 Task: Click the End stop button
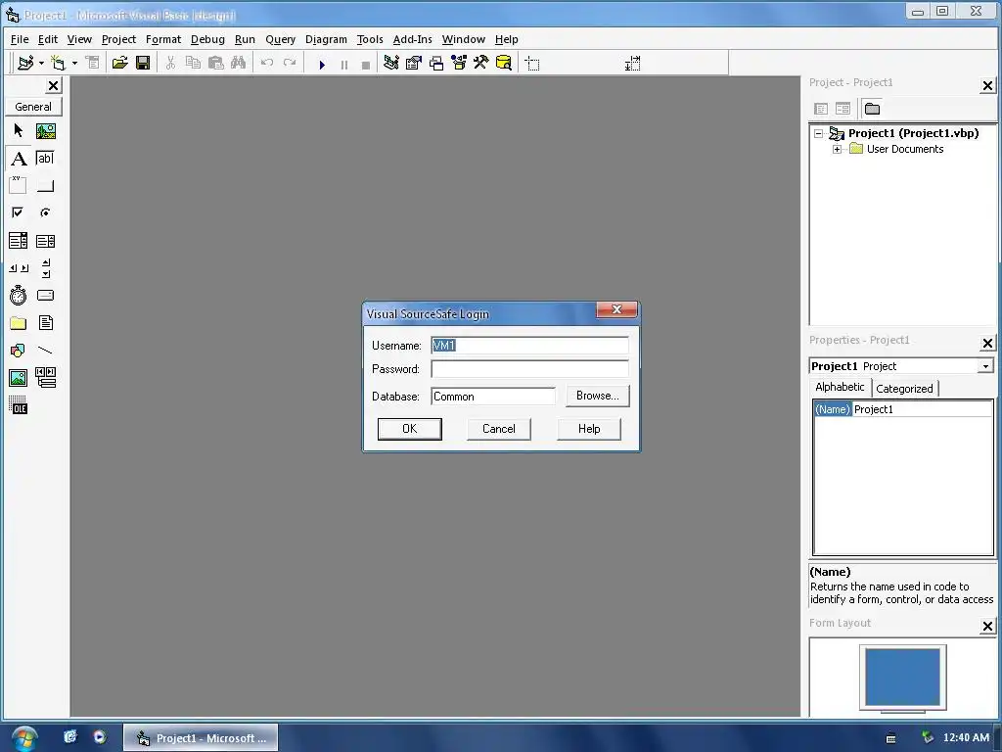(x=366, y=64)
